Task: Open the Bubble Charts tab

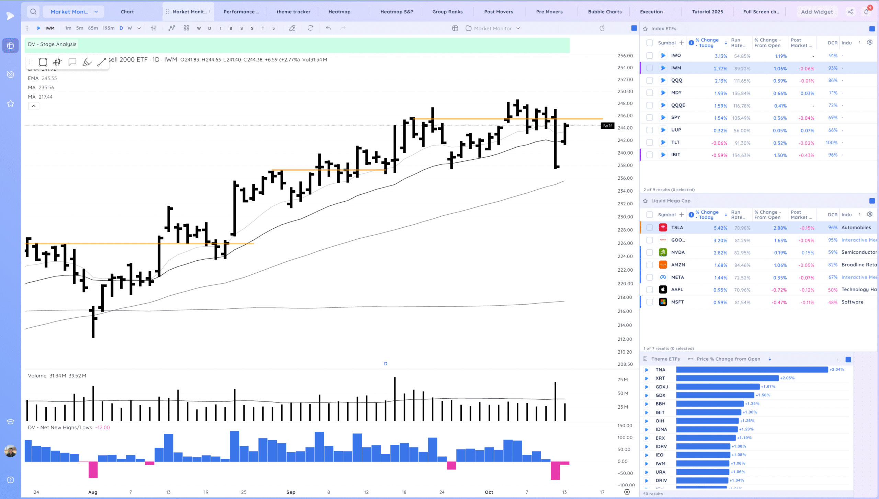Action: coord(605,12)
